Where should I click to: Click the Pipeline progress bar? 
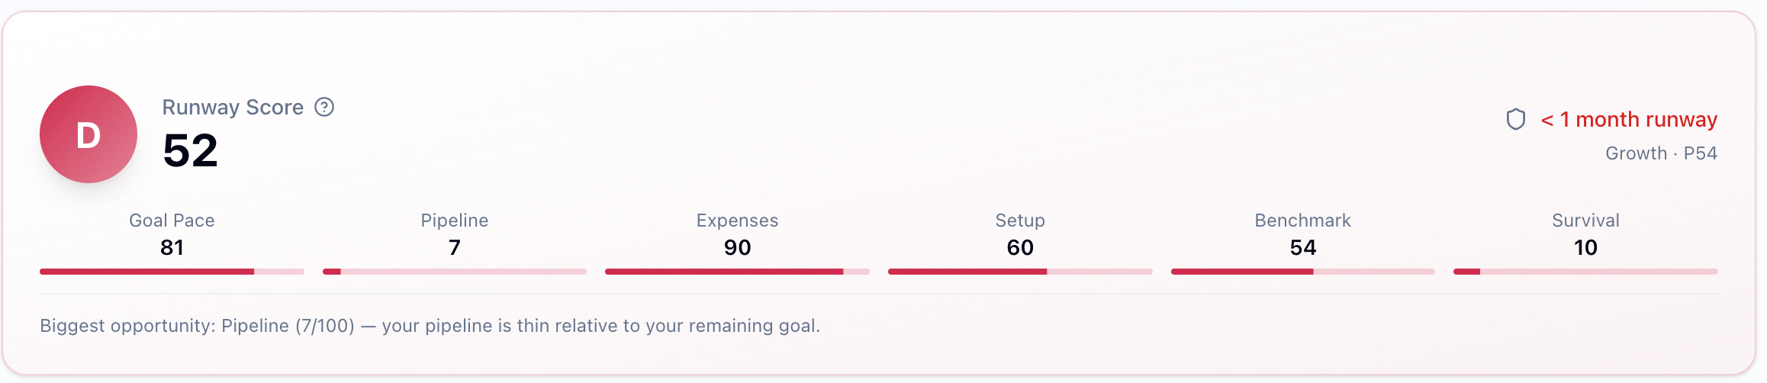455,272
